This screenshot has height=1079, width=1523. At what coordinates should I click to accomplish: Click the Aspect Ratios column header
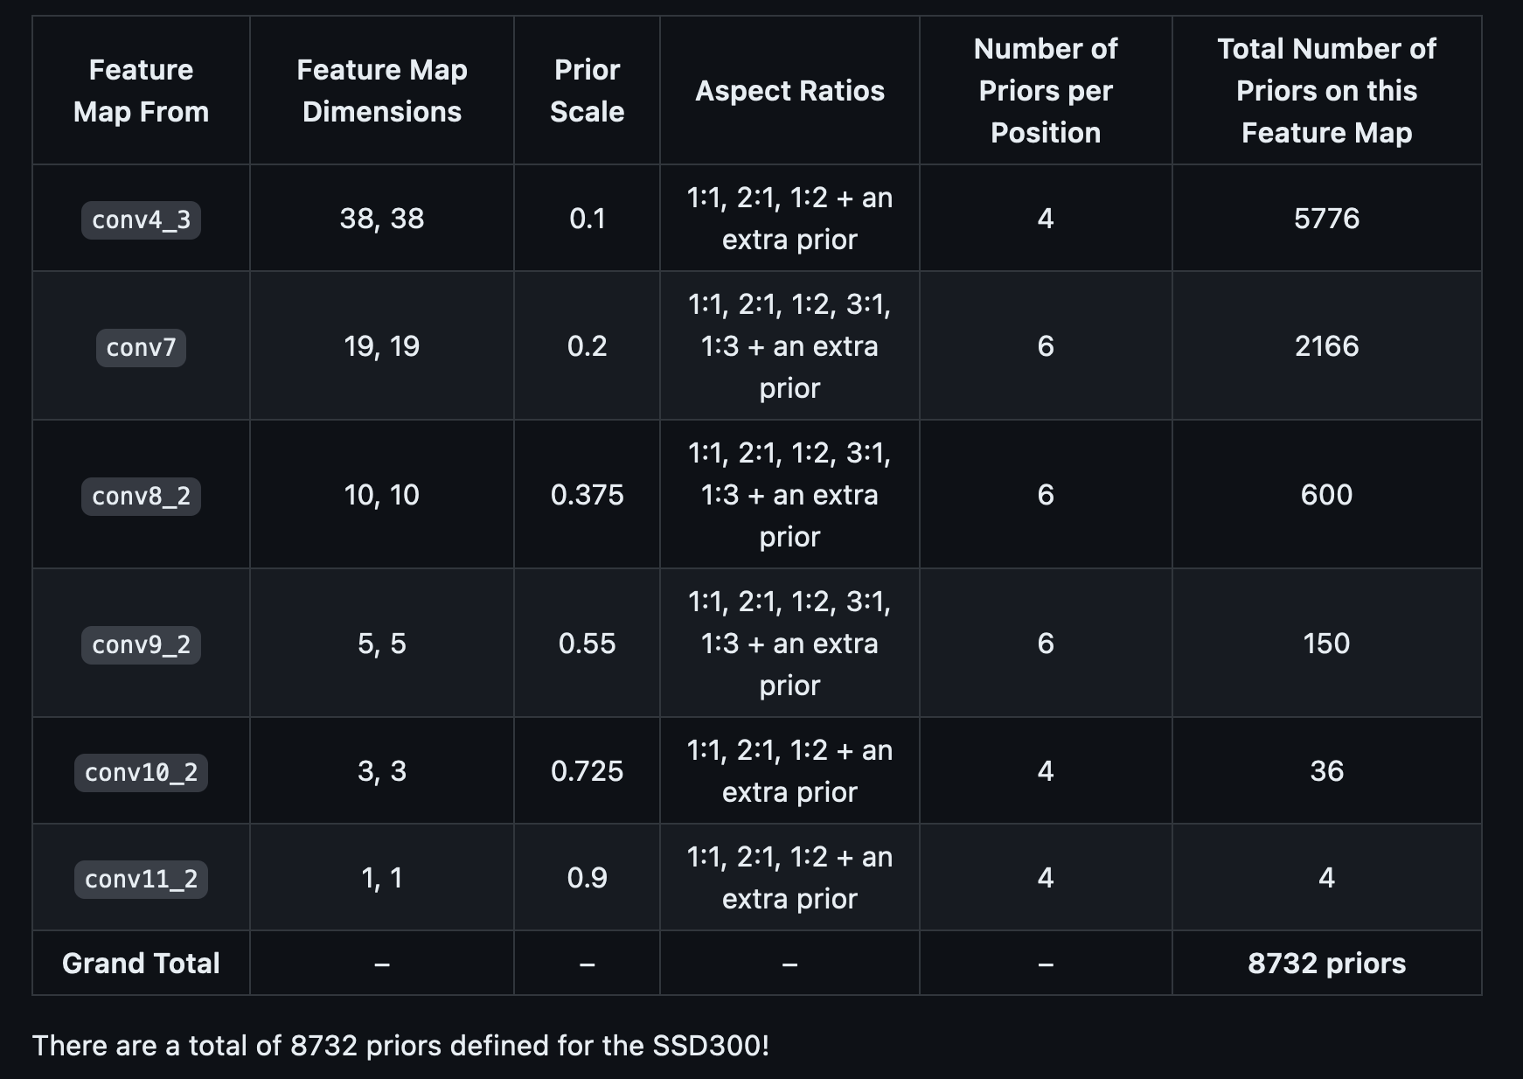click(789, 91)
